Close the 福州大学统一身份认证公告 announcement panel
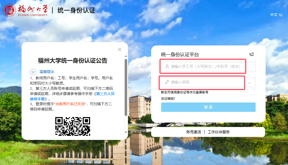The height and width of the screenshot is (165, 288). (119, 49)
